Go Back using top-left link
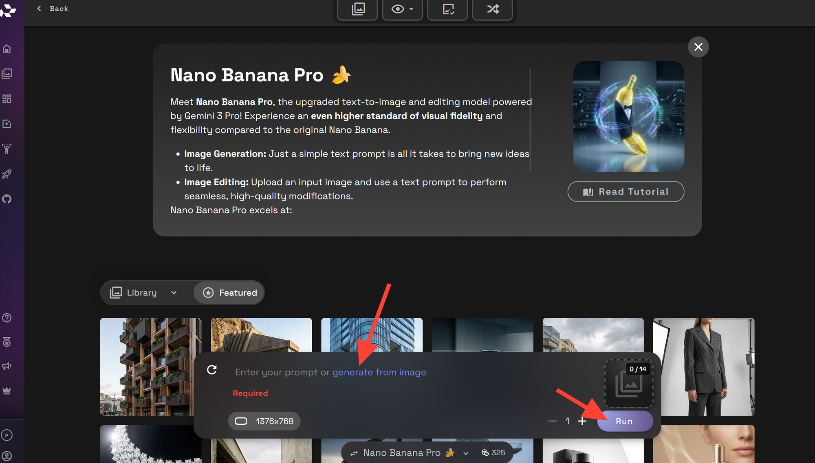The height and width of the screenshot is (463, 815). pos(53,9)
